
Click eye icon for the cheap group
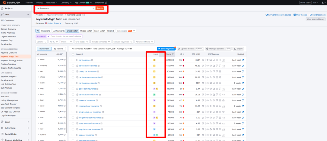[65, 77]
